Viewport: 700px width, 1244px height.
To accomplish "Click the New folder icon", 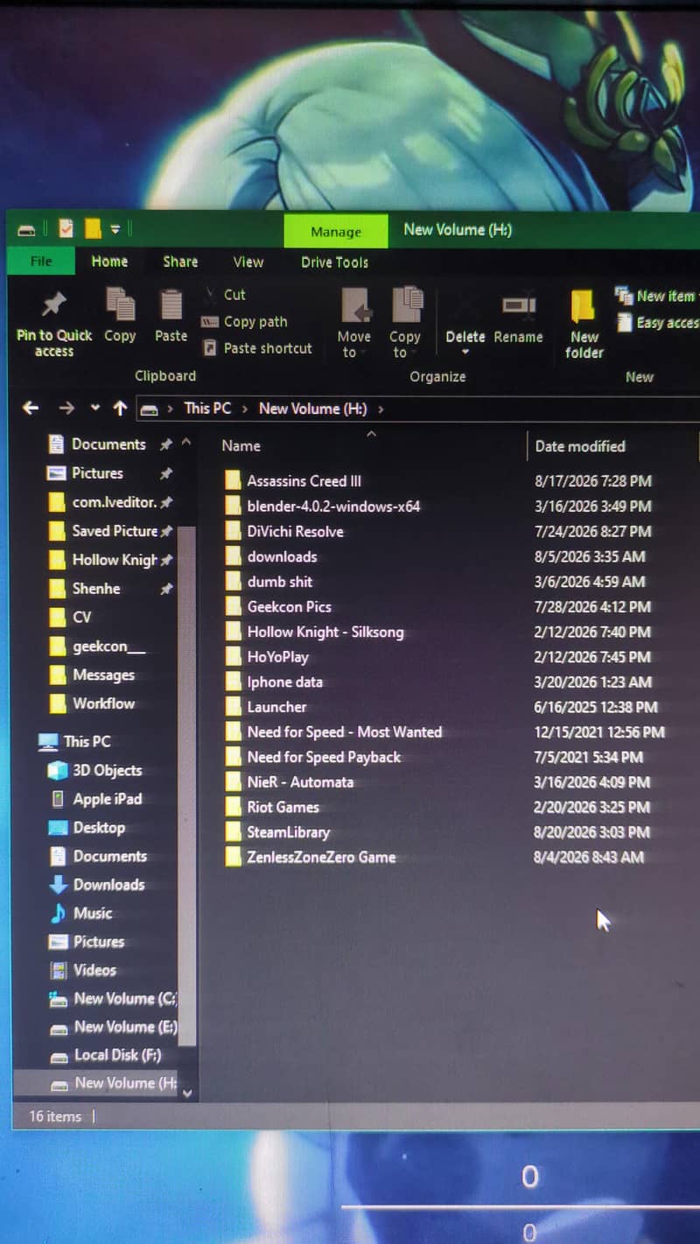I will (x=583, y=307).
